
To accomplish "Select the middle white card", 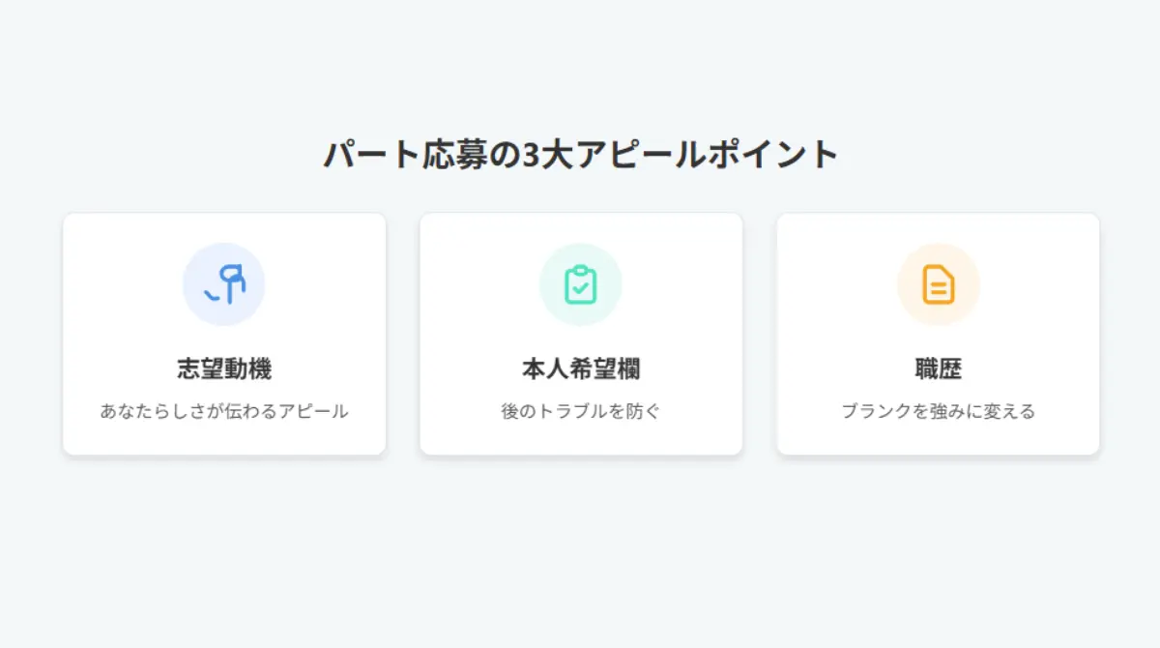I will tap(580, 334).
